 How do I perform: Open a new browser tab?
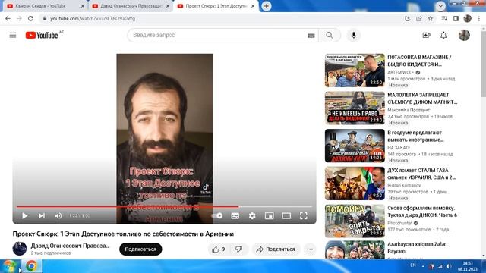coord(267,6)
